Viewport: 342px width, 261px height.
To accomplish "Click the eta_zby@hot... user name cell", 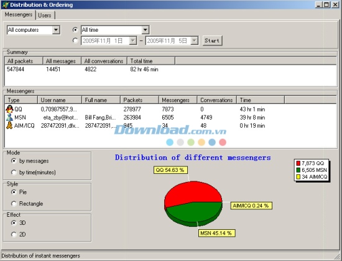I will 60,117.
